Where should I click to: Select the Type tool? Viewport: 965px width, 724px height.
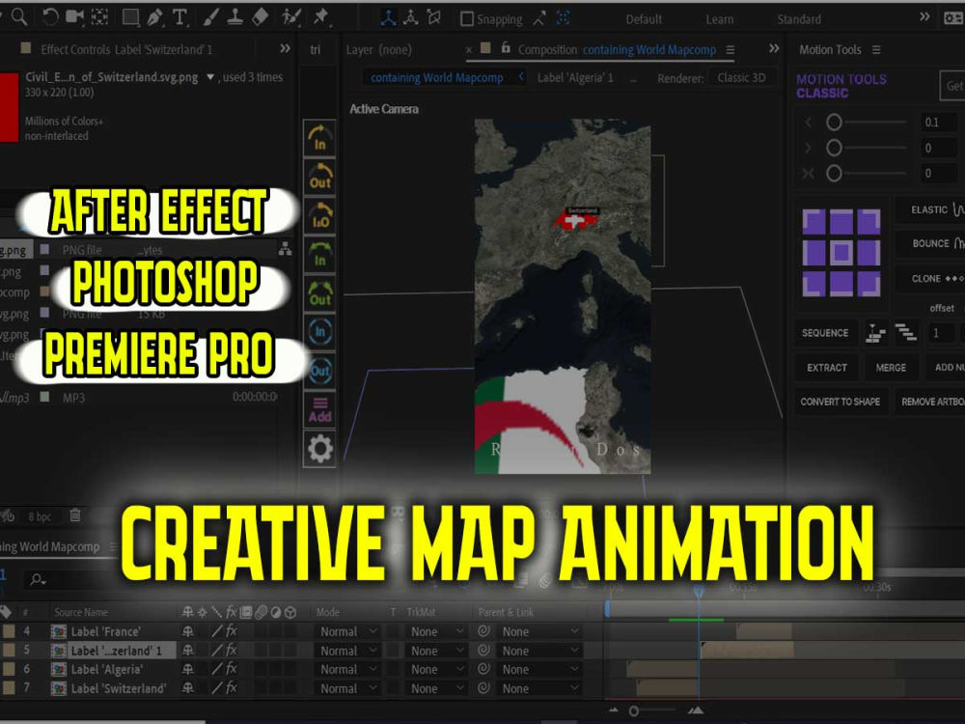[x=179, y=17]
